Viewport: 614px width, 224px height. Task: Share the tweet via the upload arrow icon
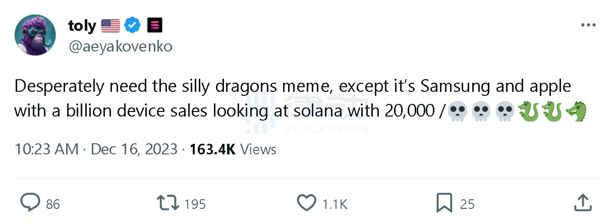tap(583, 203)
